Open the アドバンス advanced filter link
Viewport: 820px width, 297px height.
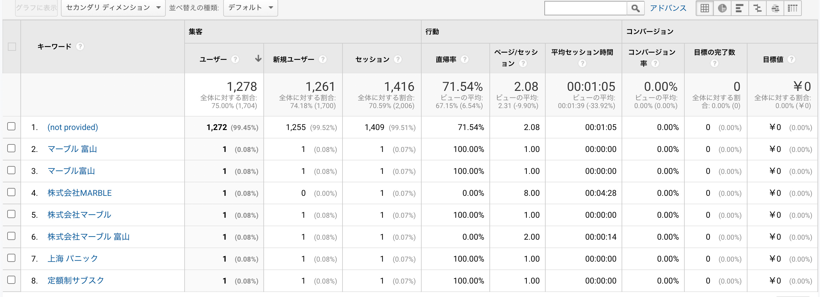point(668,8)
